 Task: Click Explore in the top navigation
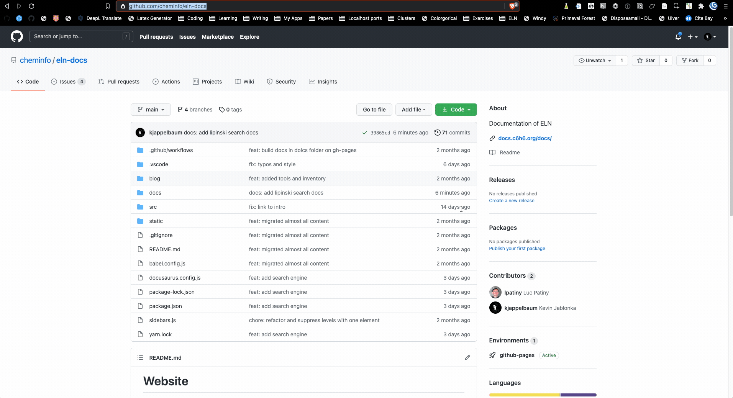click(249, 37)
